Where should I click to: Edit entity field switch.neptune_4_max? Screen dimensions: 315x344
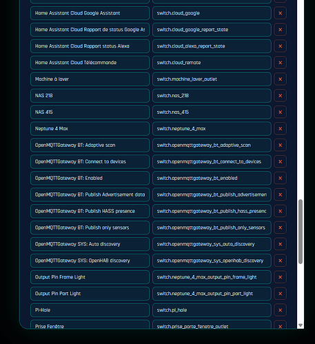coord(212,129)
